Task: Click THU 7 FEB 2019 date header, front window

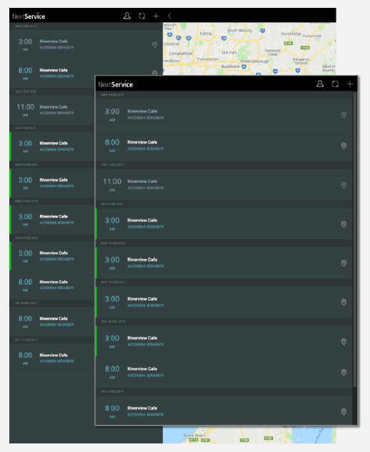Action: pyautogui.click(x=112, y=165)
